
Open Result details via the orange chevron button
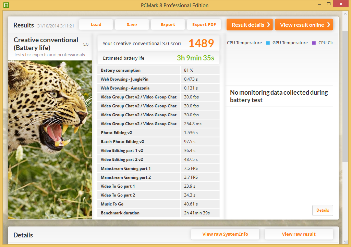click(249, 25)
